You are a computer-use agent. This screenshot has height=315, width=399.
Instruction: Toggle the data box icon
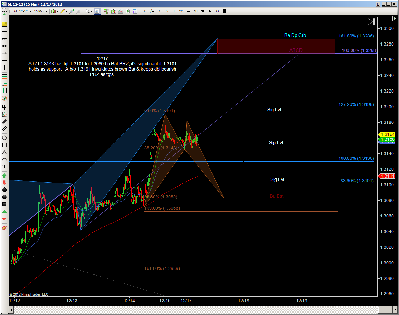[x=135, y=11]
